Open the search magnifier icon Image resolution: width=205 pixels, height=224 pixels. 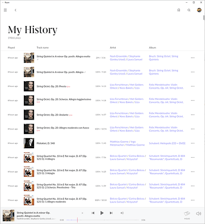coord(189,10)
